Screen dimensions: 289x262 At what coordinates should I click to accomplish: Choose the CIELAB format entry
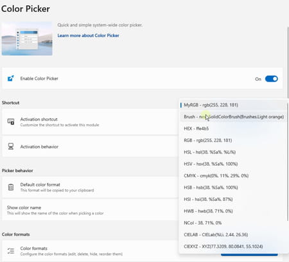point(233,234)
